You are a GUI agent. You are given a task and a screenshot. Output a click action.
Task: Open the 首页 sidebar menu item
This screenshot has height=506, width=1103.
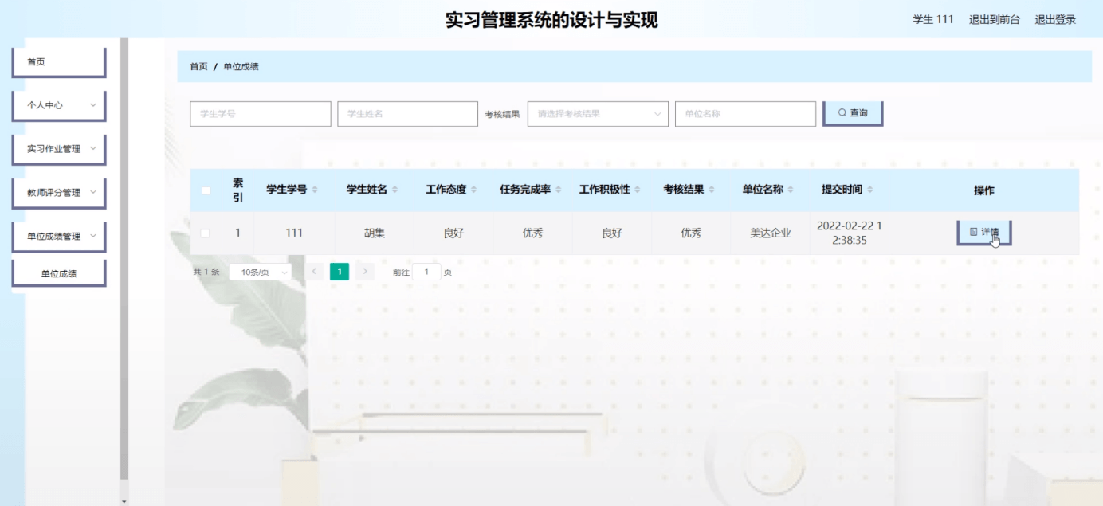pyautogui.click(x=59, y=62)
